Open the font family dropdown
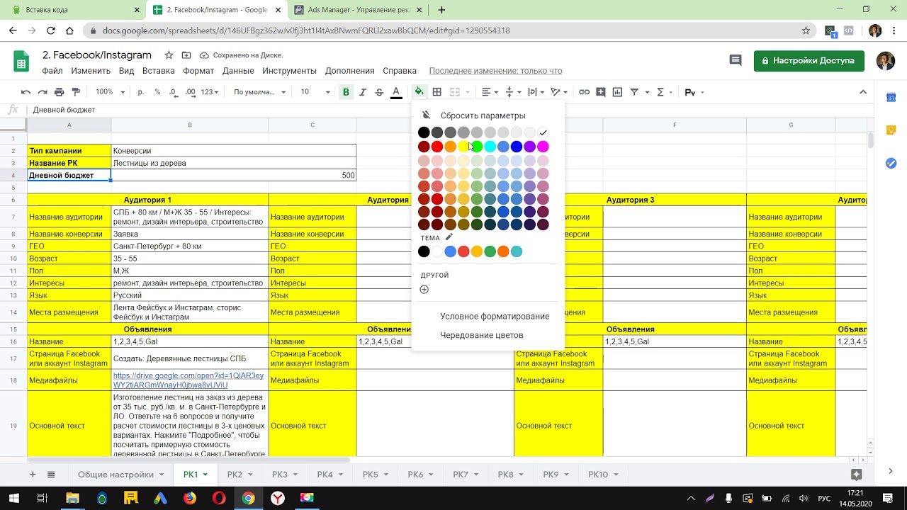 point(259,92)
